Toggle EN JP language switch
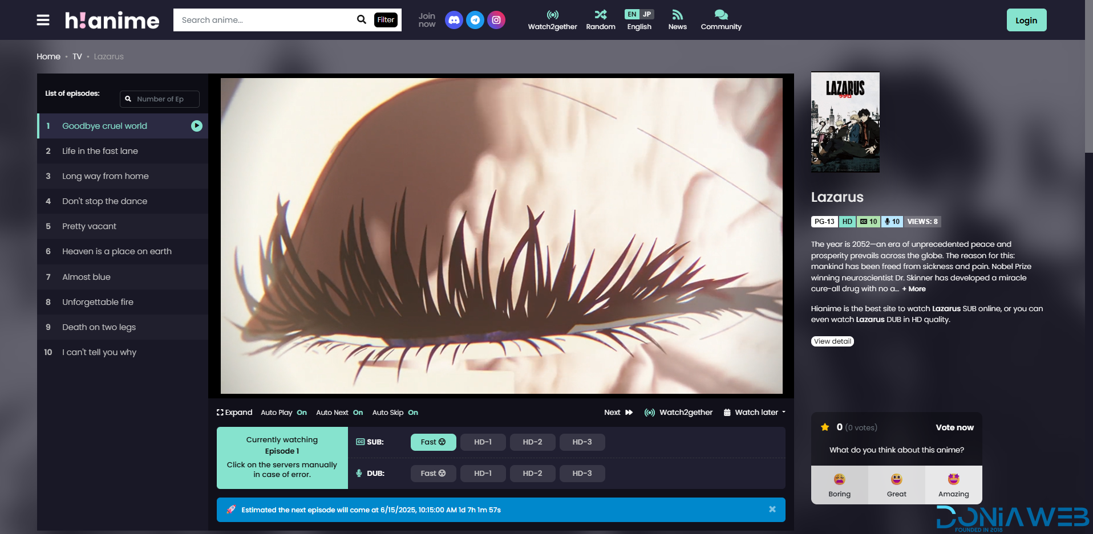Viewport: 1093px width, 534px height. point(639,14)
